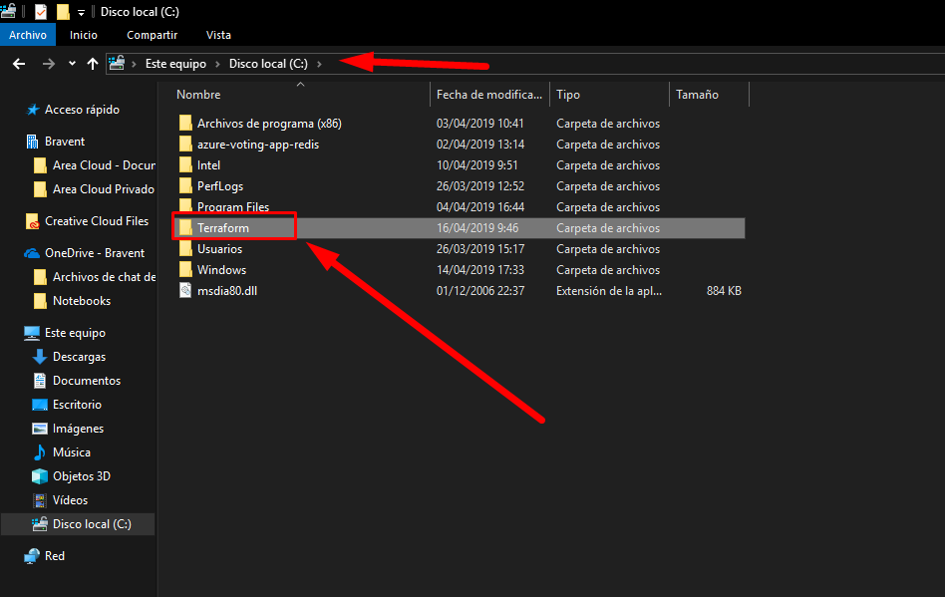Image resolution: width=945 pixels, height=597 pixels.
Task: Select azure-voting-app-redis folder icon
Action: [185, 144]
